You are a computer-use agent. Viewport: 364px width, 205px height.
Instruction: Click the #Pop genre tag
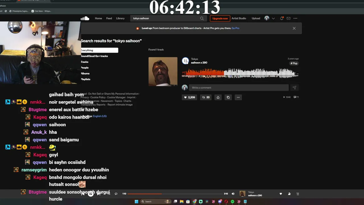coord(294,63)
